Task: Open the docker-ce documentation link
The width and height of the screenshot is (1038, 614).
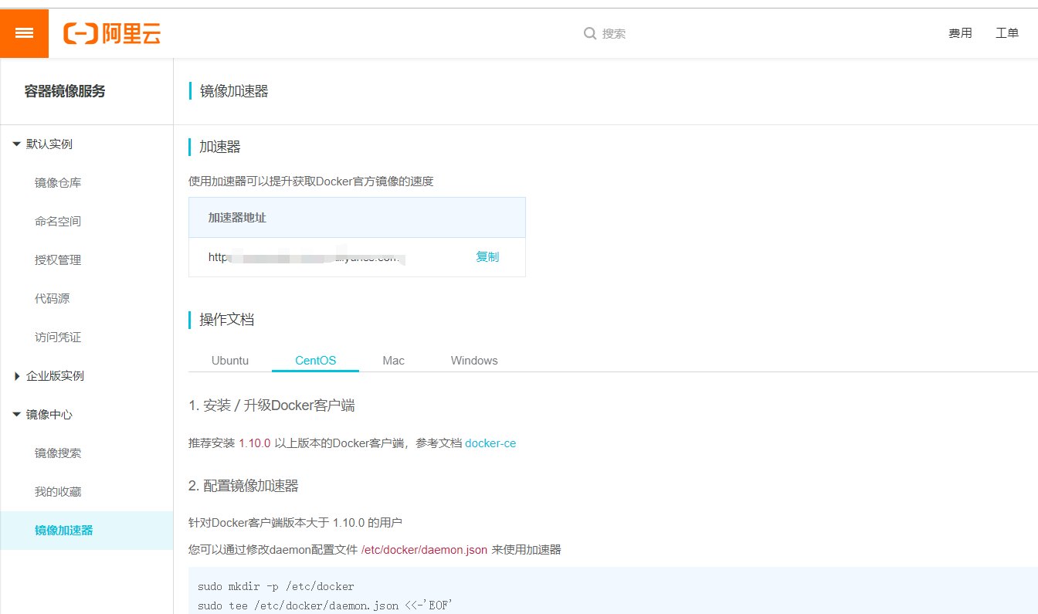Action: point(490,443)
